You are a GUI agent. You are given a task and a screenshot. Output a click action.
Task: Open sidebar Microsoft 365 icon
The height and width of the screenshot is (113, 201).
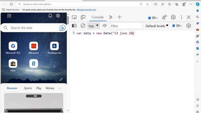point(198,42)
